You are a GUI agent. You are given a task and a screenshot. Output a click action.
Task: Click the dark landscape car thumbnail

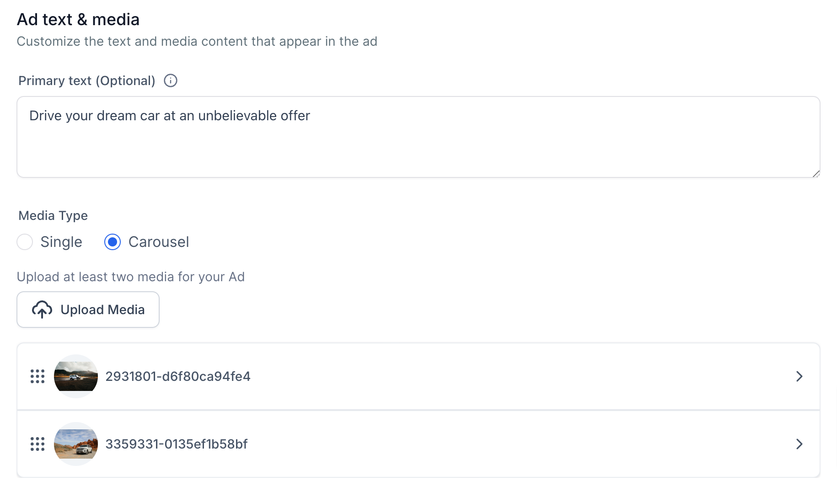76,376
